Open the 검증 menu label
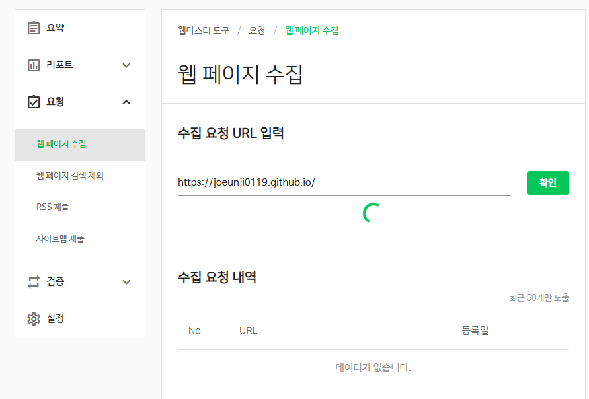Viewport: 589px width, 399px height. click(56, 281)
